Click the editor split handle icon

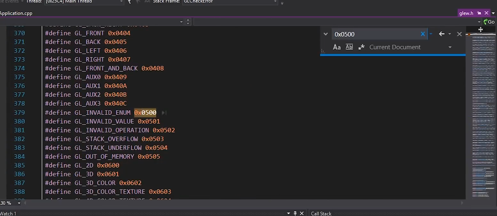click(x=480, y=29)
